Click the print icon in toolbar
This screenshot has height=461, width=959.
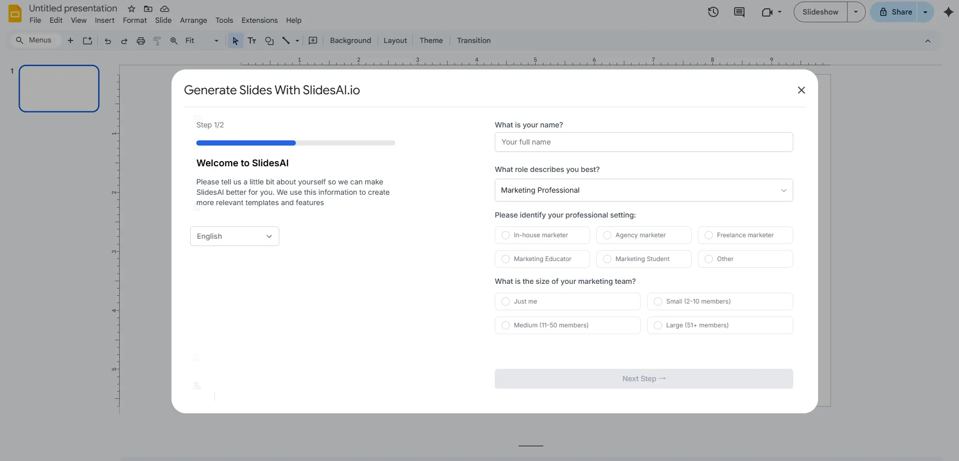(x=140, y=41)
